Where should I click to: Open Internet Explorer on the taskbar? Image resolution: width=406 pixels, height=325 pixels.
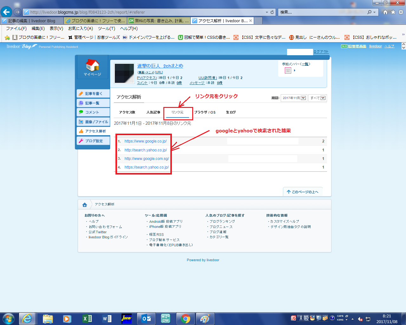(x=27, y=319)
